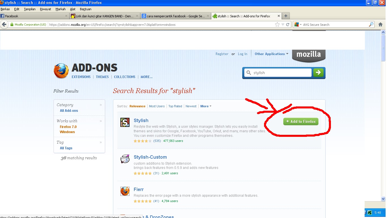The image size is (387, 218).
Task: Sort results by Newest
Action: pos(191,106)
